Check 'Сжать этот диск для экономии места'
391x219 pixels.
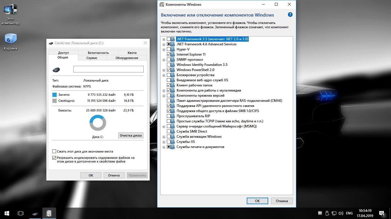(x=54, y=151)
